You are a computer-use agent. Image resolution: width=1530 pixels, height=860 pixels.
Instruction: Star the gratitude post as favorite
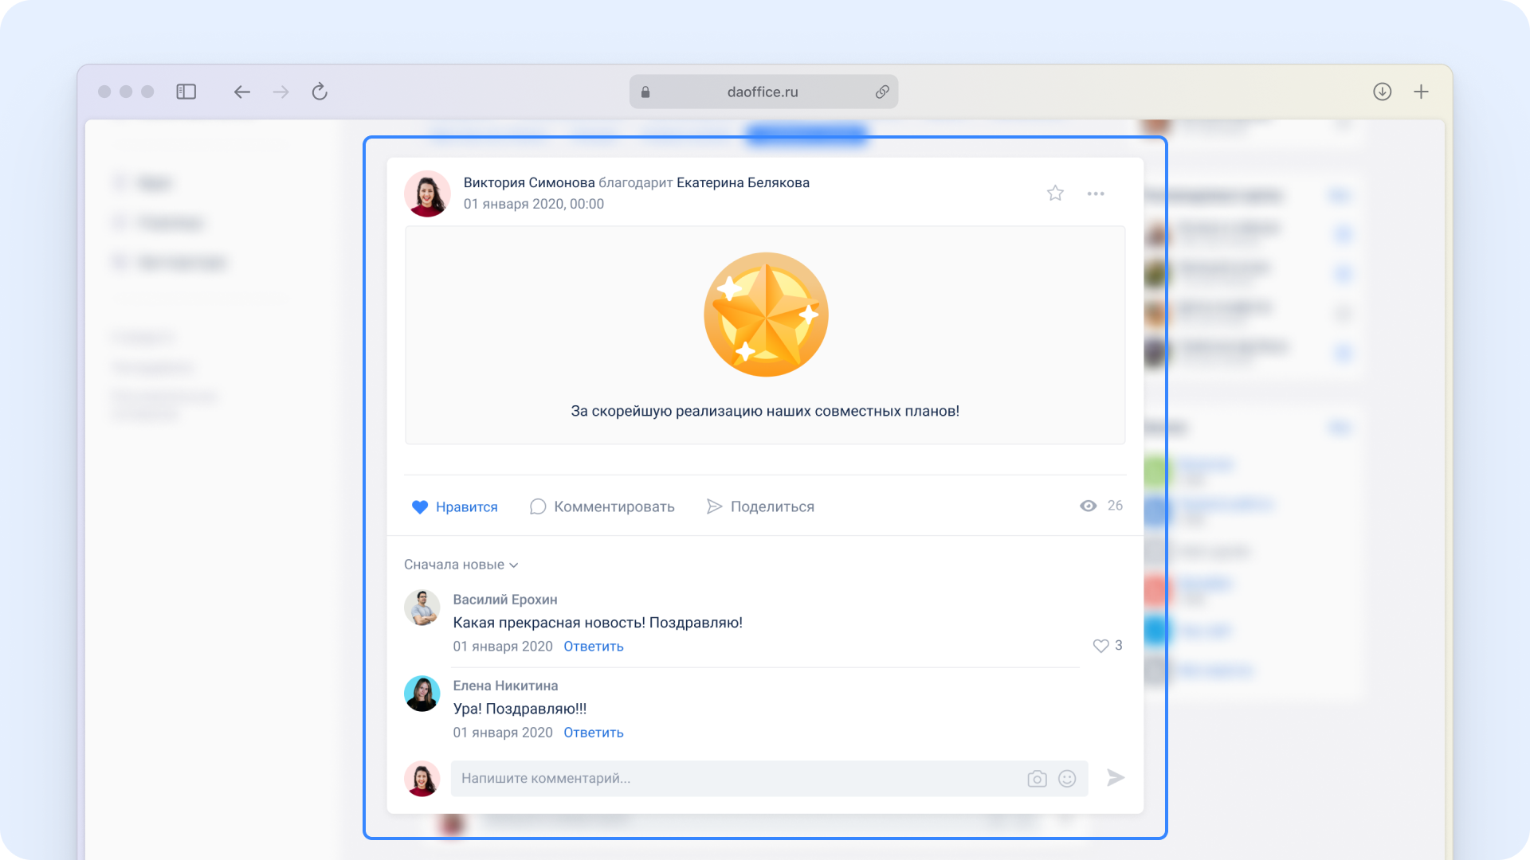(1055, 193)
